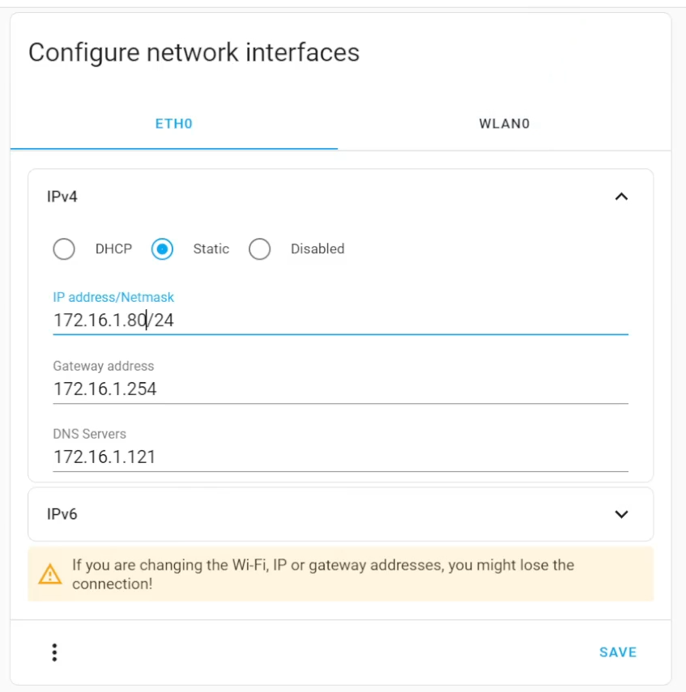
Task: Click the DHCP option label text
Action: 113,249
